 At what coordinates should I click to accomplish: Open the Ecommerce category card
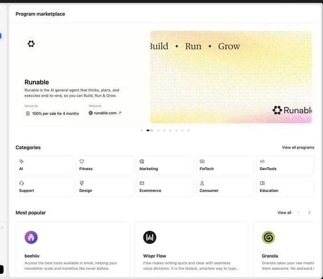point(165,187)
